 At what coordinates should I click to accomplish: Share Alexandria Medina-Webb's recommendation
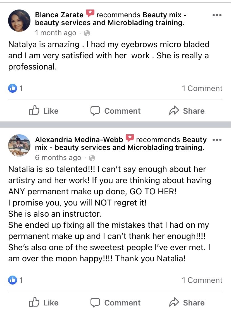point(187,303)
